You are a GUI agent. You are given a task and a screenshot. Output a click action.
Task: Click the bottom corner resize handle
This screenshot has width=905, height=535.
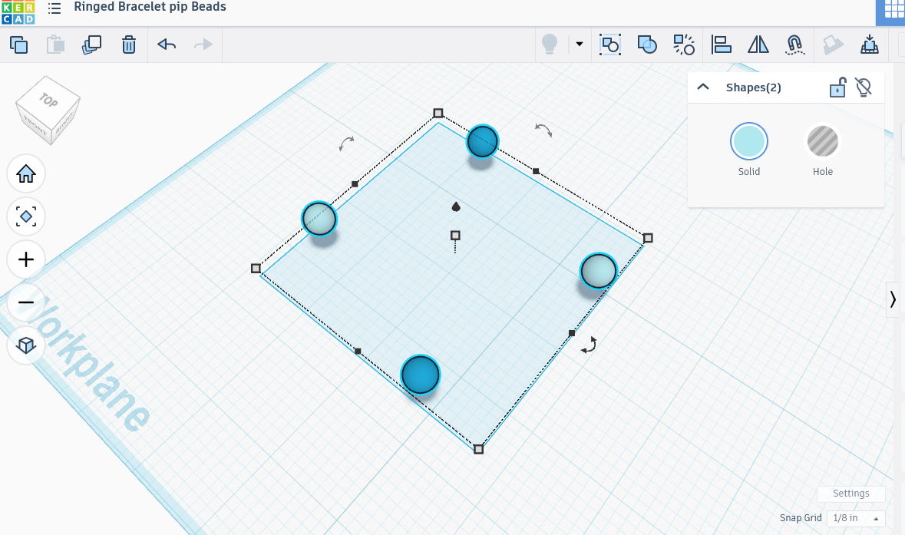click(478, 449)
